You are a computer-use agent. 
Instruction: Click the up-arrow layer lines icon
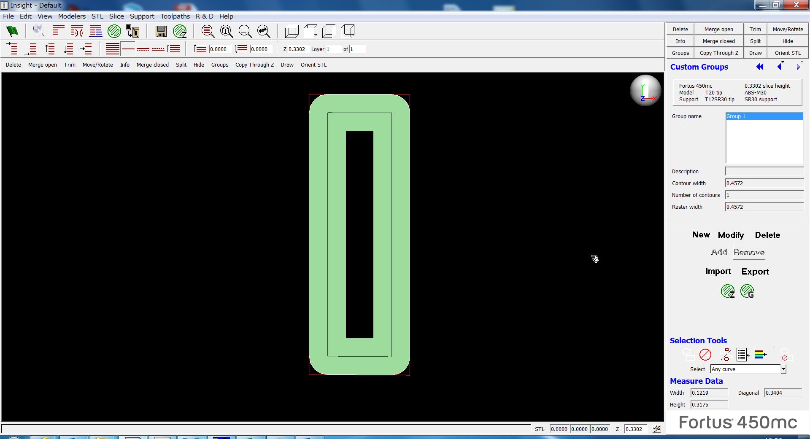(50, 49)
